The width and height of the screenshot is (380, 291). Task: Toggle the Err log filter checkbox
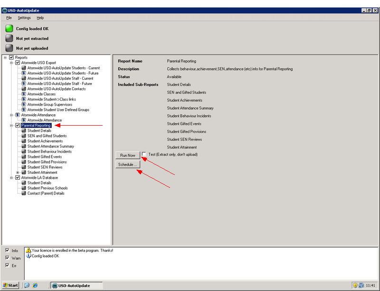[7, 265]
